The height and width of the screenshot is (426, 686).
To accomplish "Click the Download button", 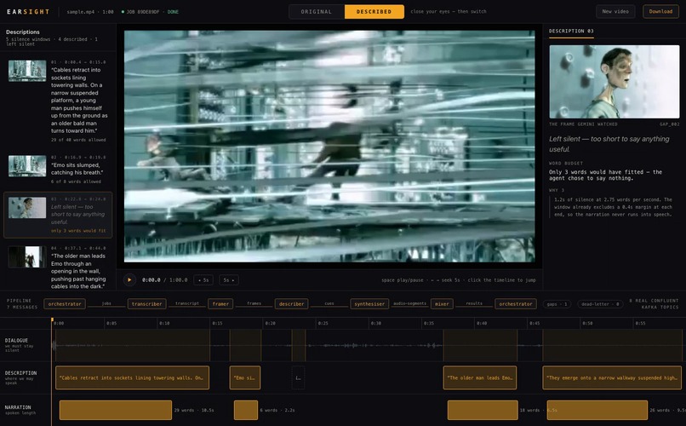I will tap(660, 11).
